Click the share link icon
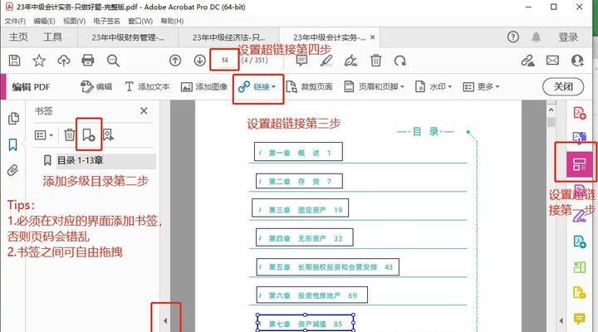This screenshot has height=332, width=598. pos(528,61)
